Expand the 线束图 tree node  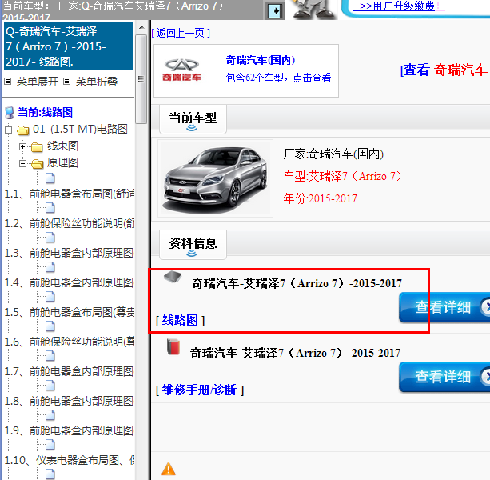point(22,146)
